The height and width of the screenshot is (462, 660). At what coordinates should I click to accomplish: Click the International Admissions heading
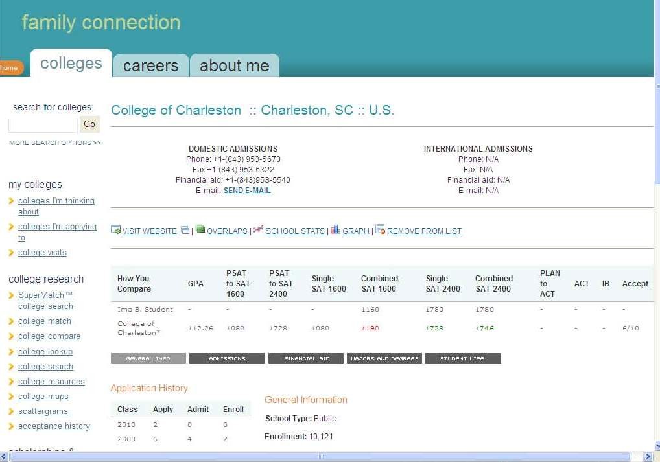[x=478, y=149]
